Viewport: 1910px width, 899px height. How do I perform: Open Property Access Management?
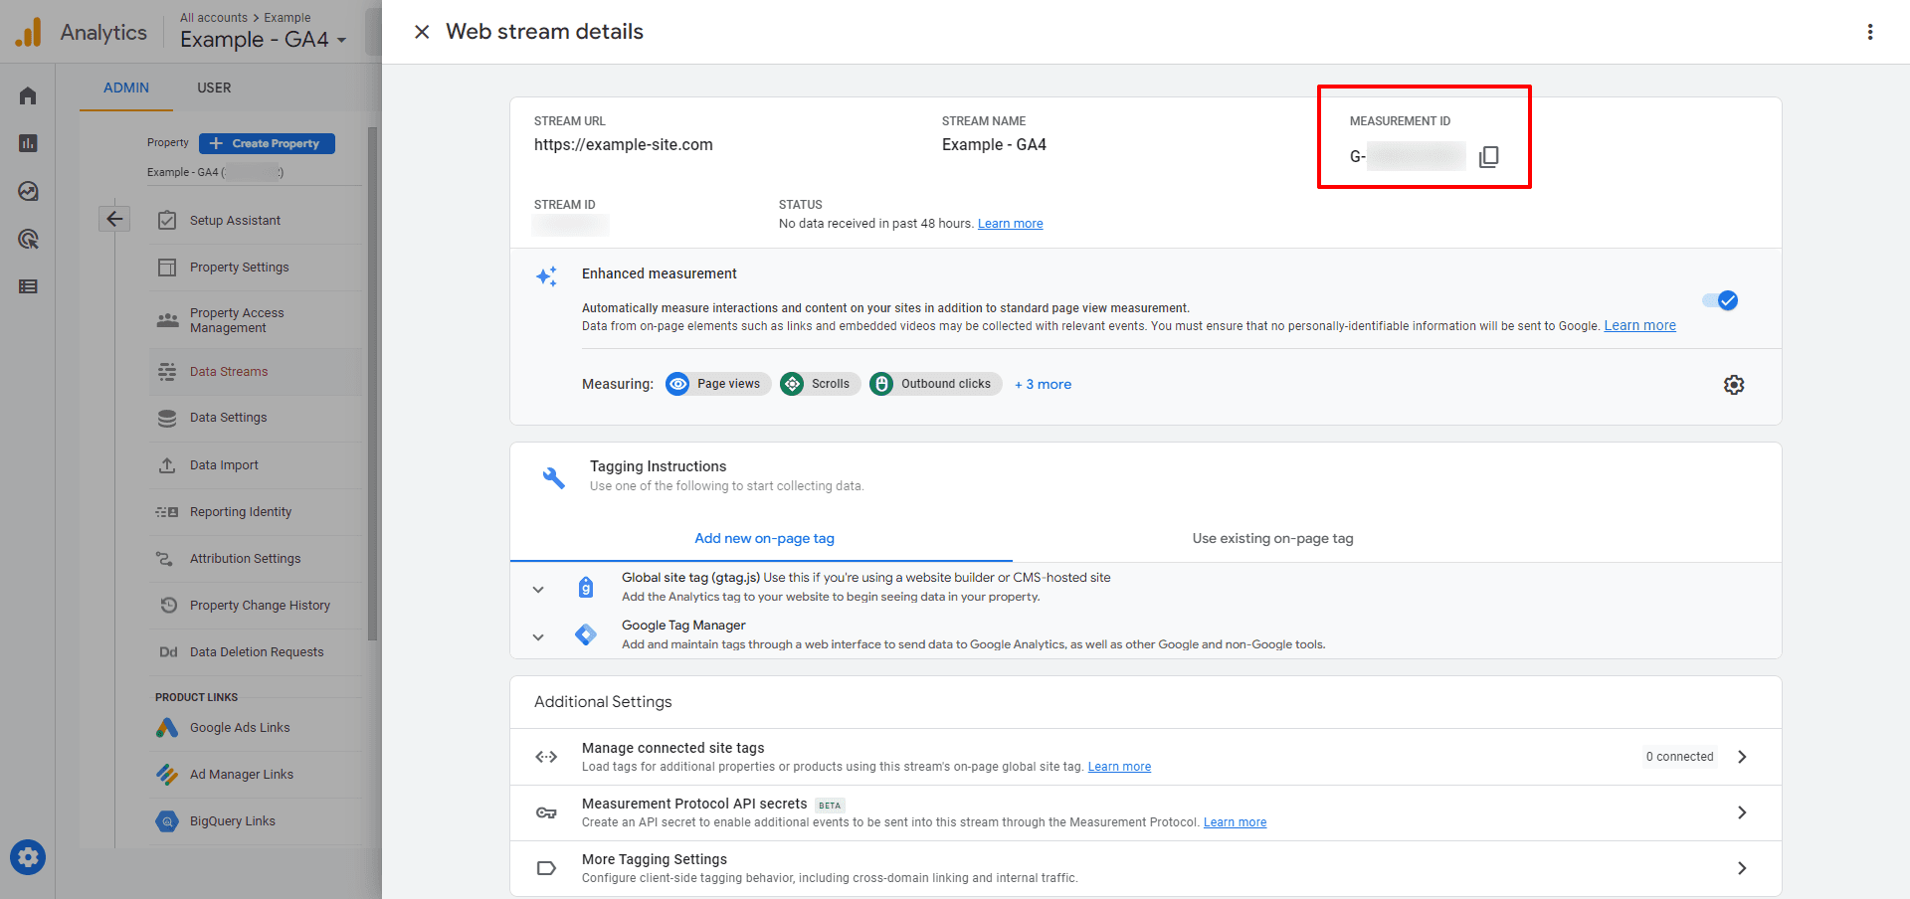(256, 320)
